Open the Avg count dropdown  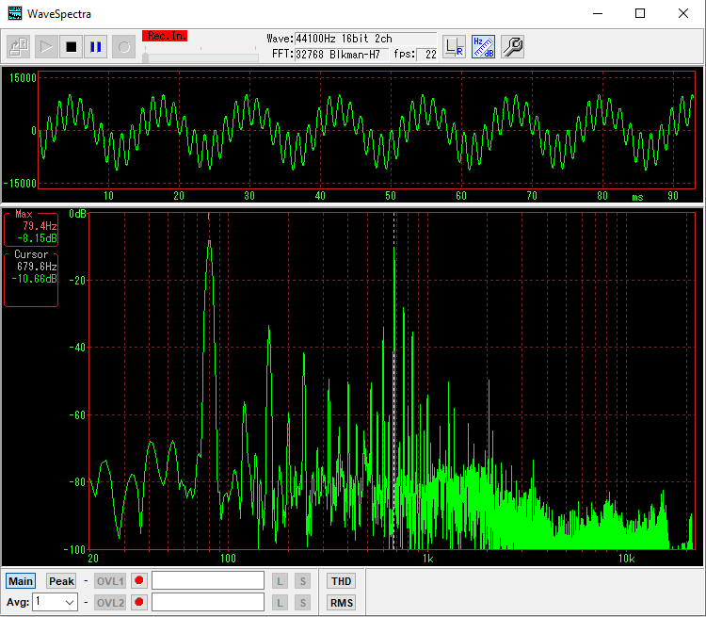pyautogui.click(x=70, y=602)
